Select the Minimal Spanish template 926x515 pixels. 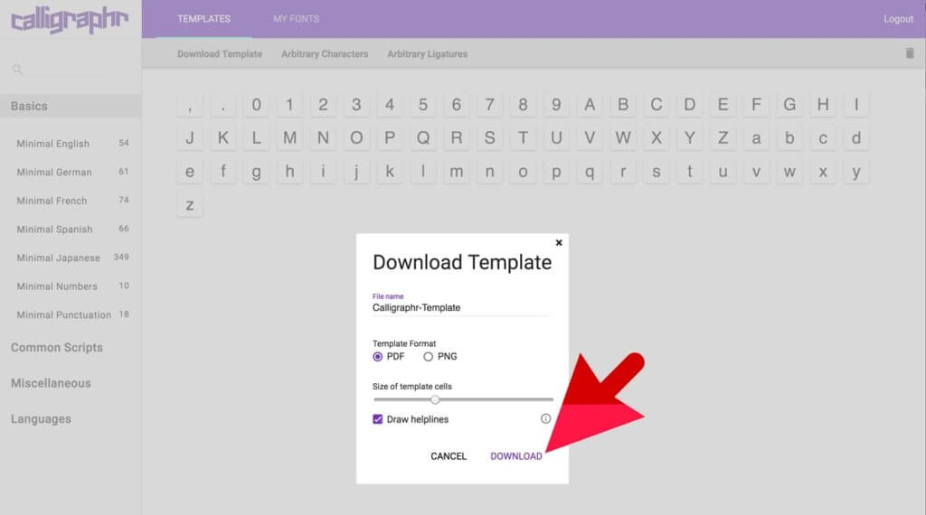point(71,229)
